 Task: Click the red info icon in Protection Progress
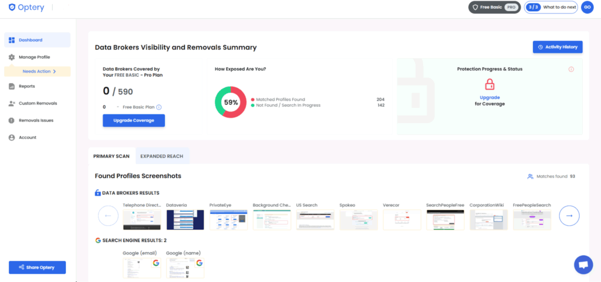point(571,69)
